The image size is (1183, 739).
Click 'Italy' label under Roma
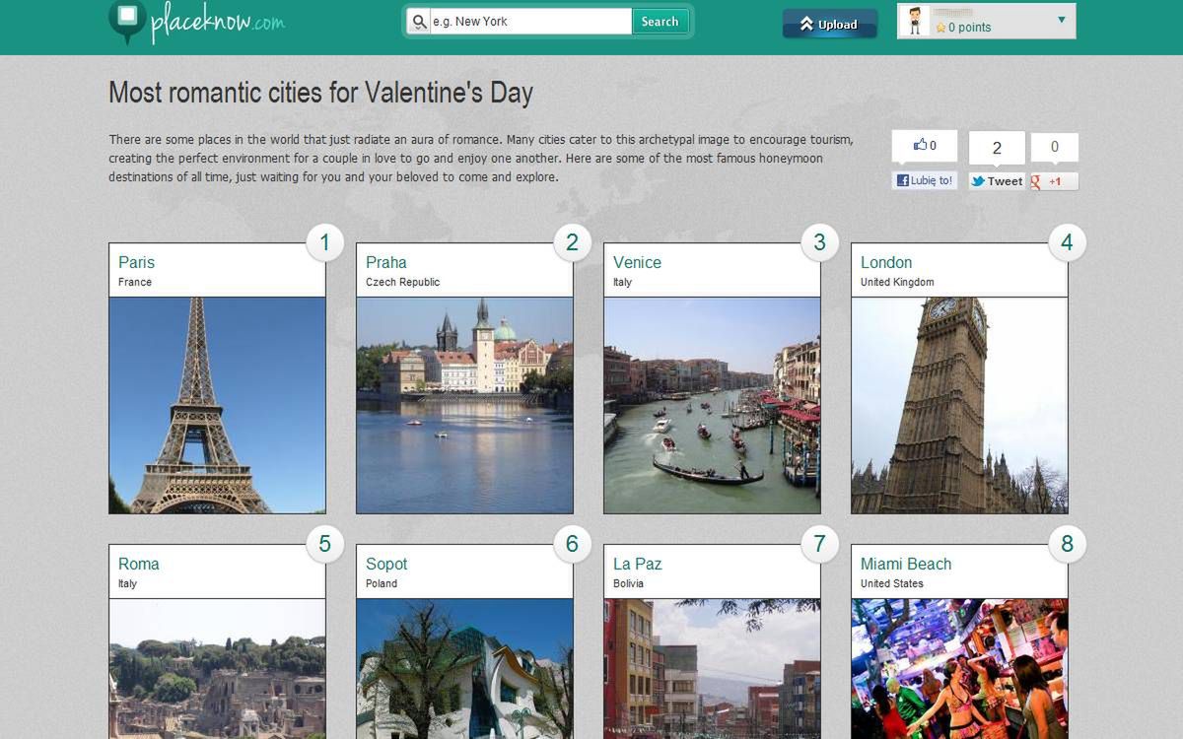[127, 583]
